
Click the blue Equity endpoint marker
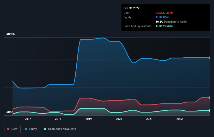tap(210, 58)
